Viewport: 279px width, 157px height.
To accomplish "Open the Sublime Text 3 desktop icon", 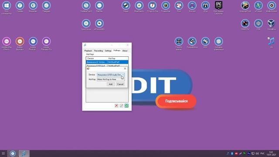I will point(86,7).
